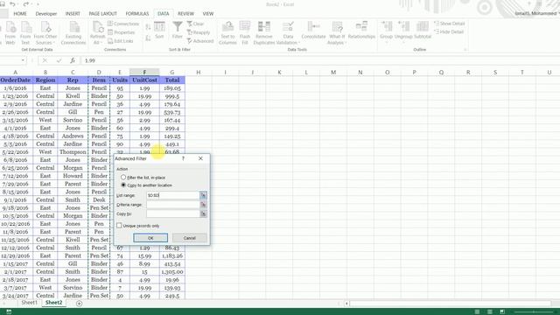Click the zoom slider in status bar

(533, 311)
